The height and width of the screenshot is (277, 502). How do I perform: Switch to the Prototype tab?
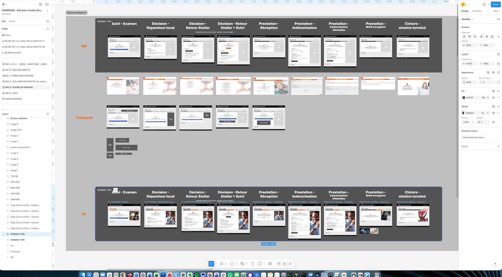pyautogui.click(x=476, y=11)
